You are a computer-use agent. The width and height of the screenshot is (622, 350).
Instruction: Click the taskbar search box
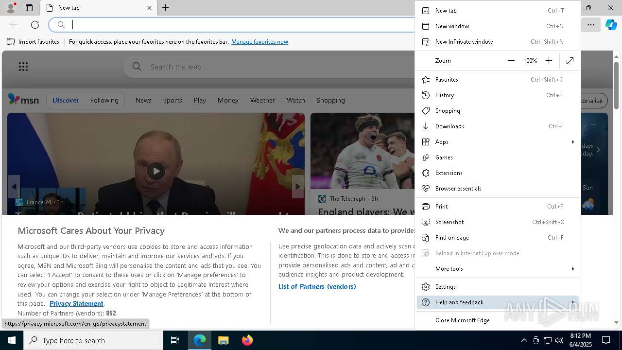click(93, 340)
